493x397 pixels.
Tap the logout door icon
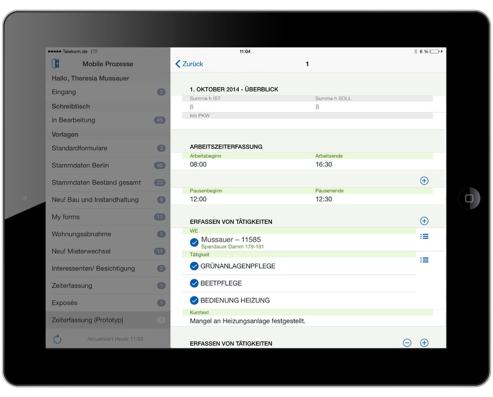point(56,64)
